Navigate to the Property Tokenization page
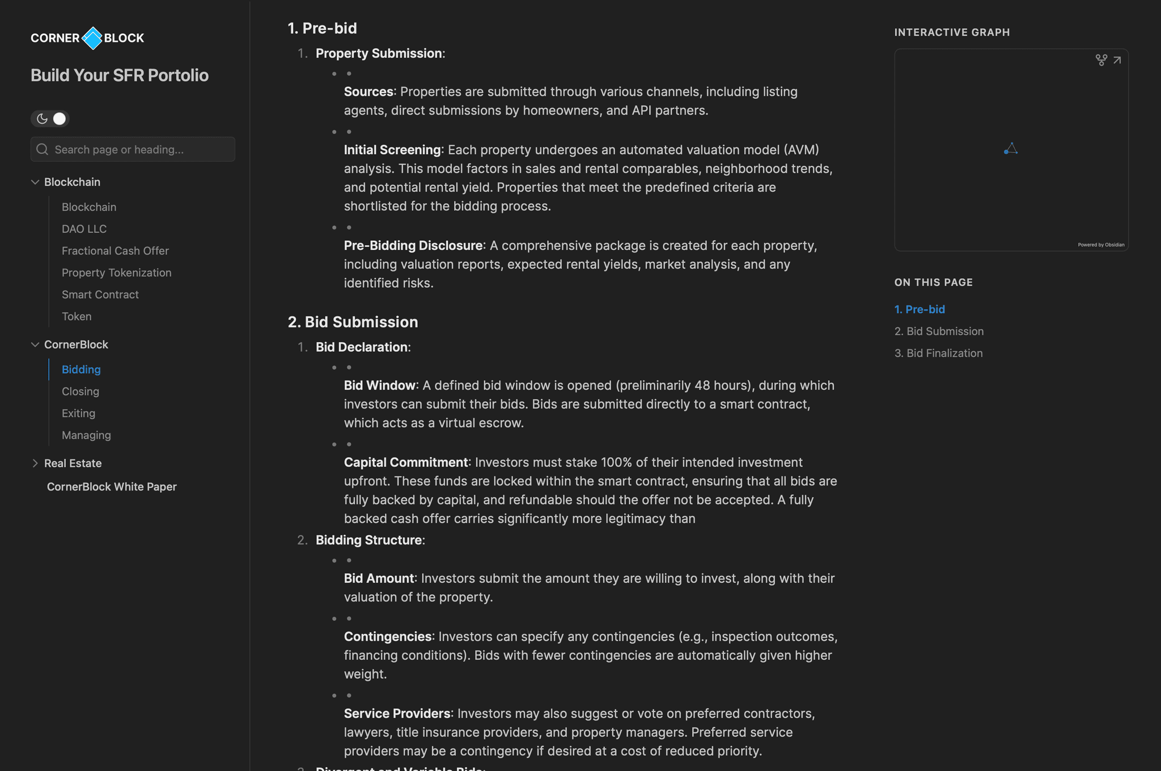 click(x=116, y=272)
